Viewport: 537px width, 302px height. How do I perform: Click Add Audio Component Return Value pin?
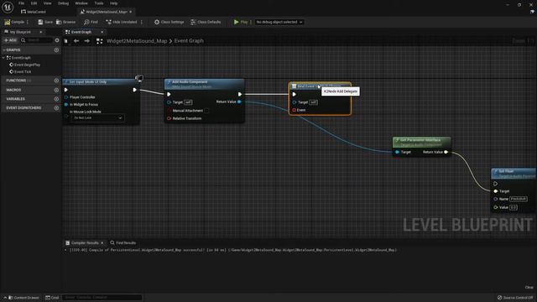click(x=239, y=102)
